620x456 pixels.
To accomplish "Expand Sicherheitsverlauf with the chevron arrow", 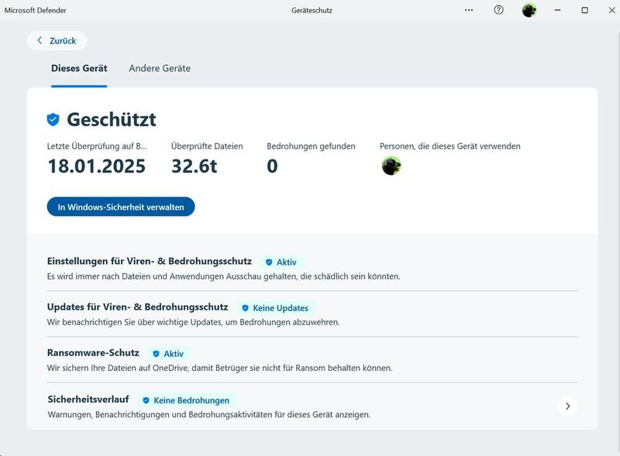I will pyautogui.click(x=567, y=406).
